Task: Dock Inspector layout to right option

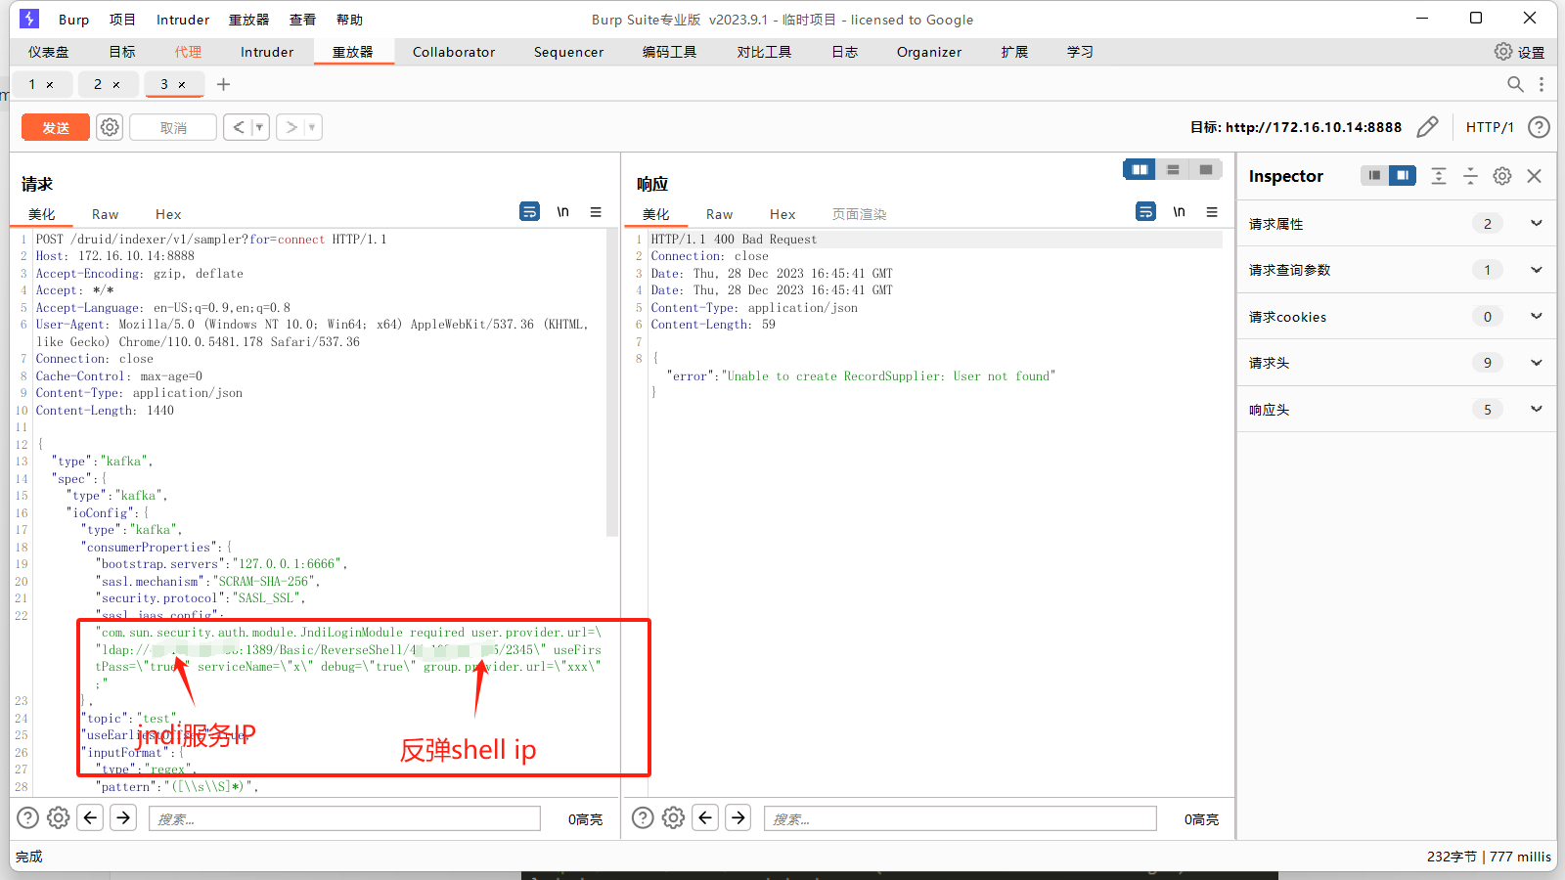Action: click(x=1403, y=175)
